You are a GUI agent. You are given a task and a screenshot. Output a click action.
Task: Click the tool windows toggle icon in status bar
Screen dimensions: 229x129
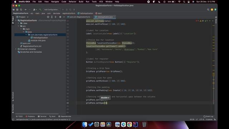(13, 119)
